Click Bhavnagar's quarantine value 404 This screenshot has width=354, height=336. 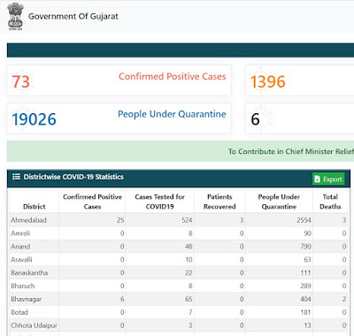(x=306, y=299)
